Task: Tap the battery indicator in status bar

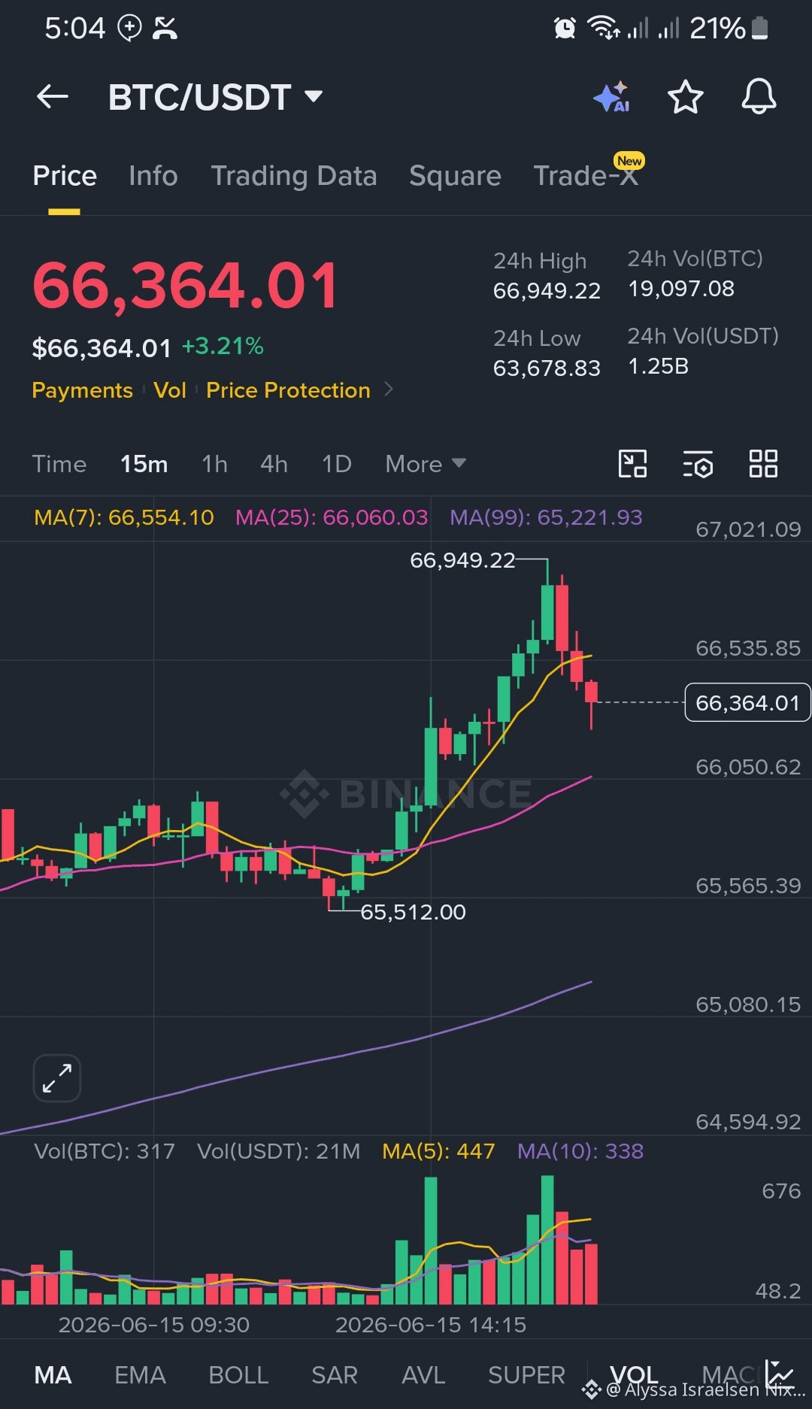Action: tap(759, 29)
